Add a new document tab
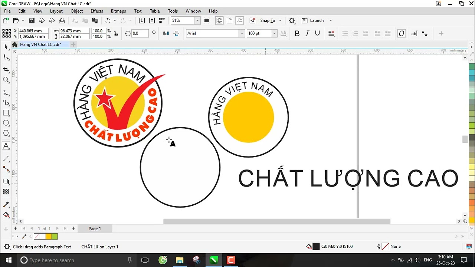The width and height of the screenshot is (475, 267). click(73, 44)
